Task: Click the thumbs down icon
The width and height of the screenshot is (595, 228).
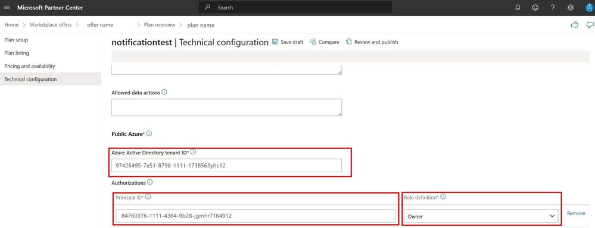Action: 590,25
